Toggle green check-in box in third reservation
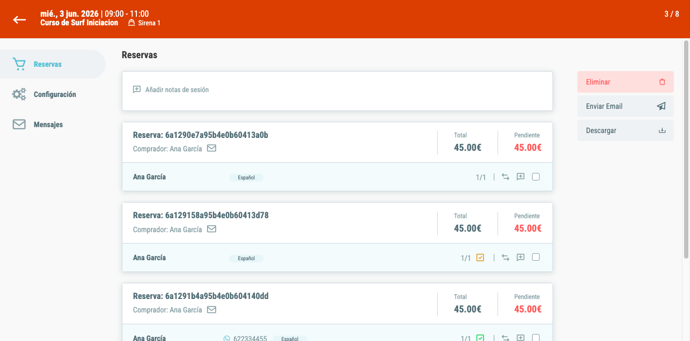Screen dimensions: 690x341 pyautogui.click(x=480, y=338)
